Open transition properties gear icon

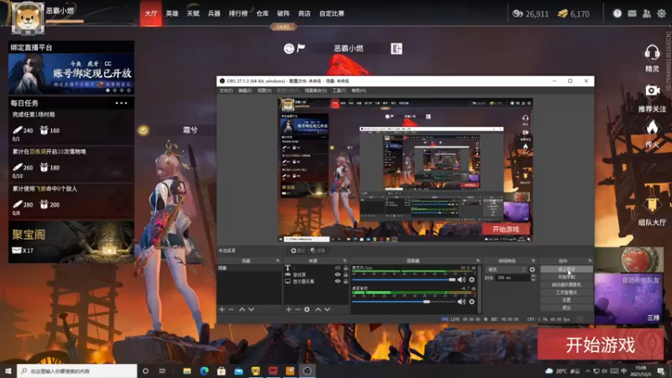[x=533, y=270]
